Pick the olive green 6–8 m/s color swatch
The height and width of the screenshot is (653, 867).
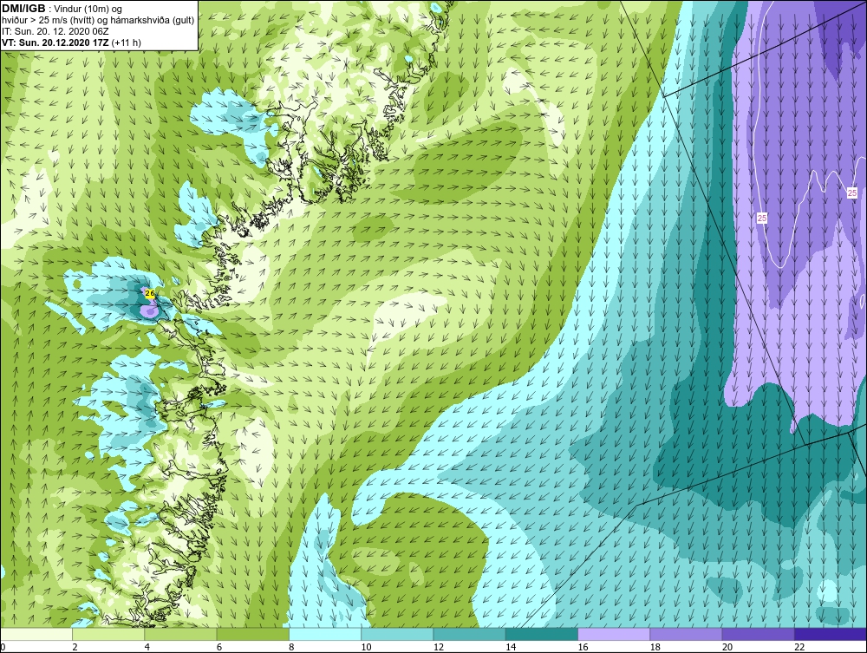[252, 634]
